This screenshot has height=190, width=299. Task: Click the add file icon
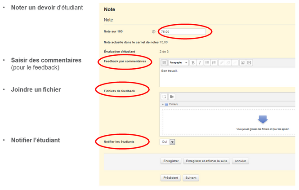(165, 97)
